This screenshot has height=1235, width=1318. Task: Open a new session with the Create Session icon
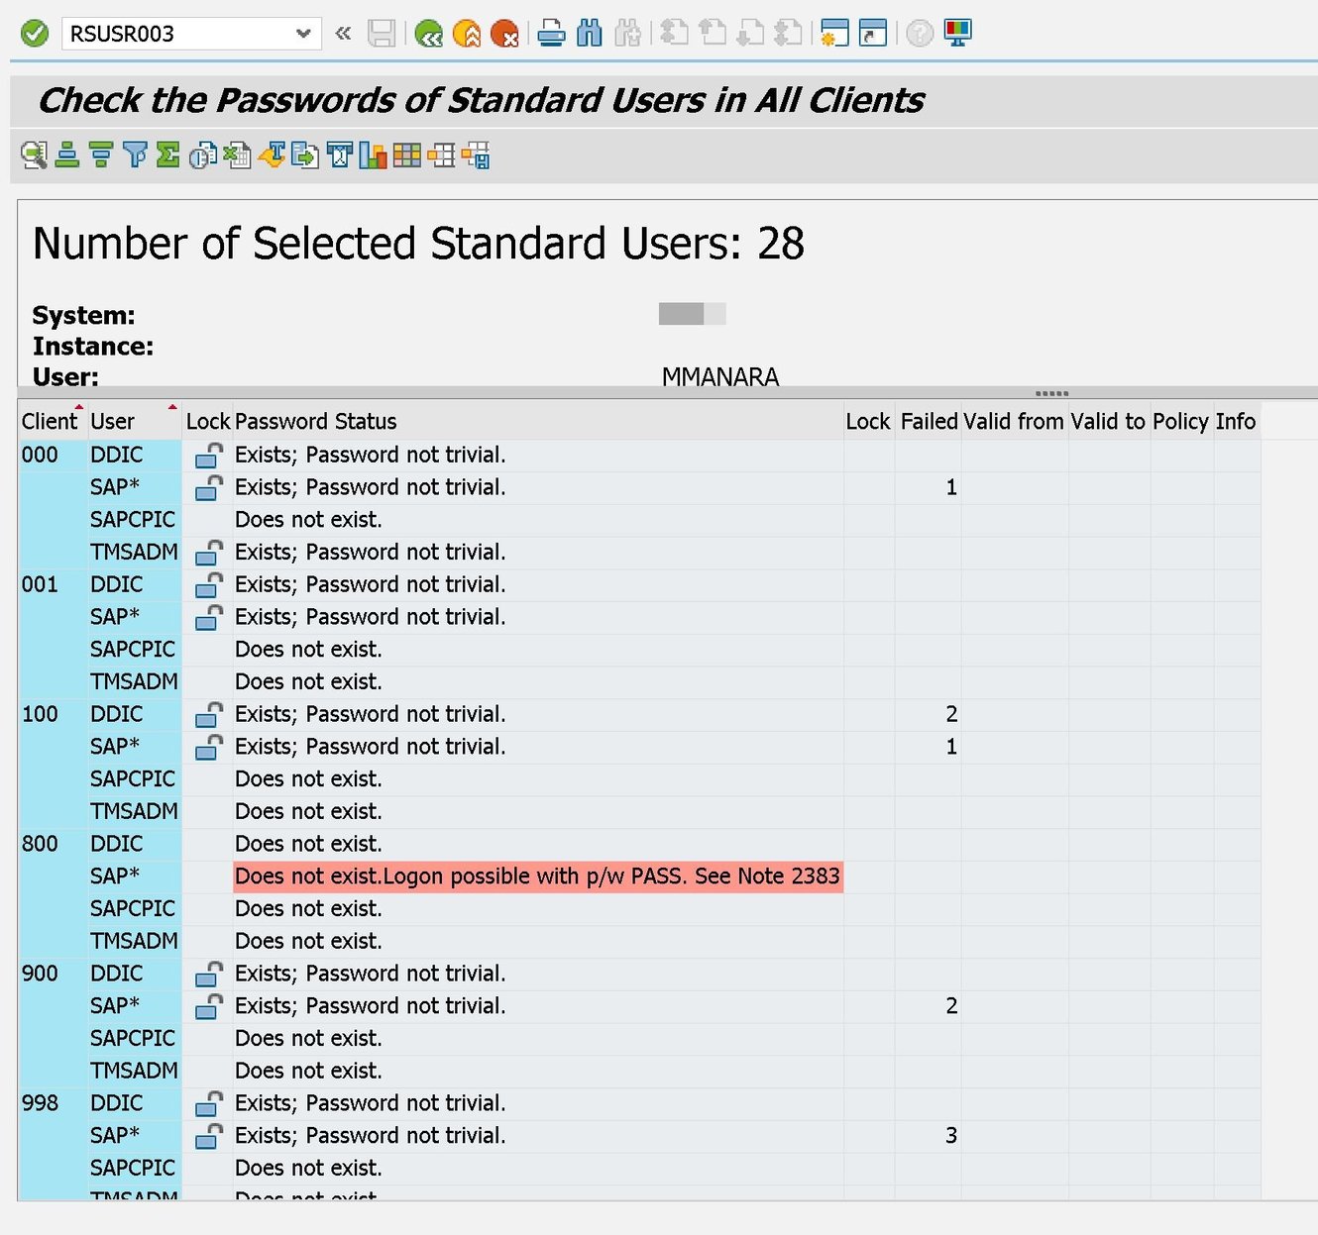tap(832, 33)
